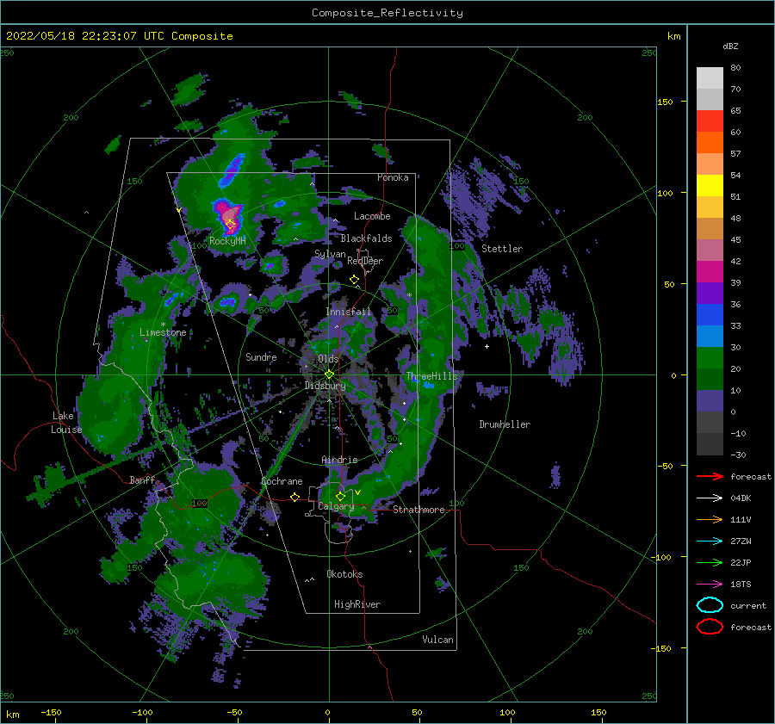The image size is (775, 724).
Task: Click the white 04DK arrow icon
Action: pos(710,498)
